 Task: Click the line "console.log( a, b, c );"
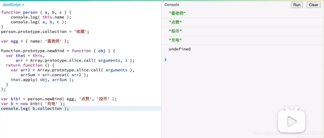(x=39, y=22)
